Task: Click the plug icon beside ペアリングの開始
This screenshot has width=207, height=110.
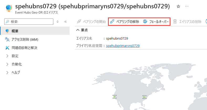Action: [x=79, y=21]
